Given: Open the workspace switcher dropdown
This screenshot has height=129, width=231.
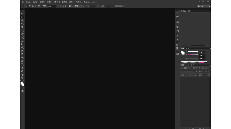Looking at the screenshot, I should click(x=204, y=6).
